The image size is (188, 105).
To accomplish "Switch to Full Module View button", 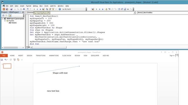I will click(x=29, y=47).
